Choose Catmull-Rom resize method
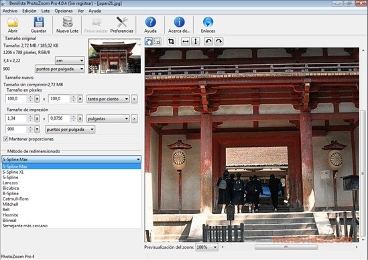Viewport: 368px width, 260px height. point(71,199)
